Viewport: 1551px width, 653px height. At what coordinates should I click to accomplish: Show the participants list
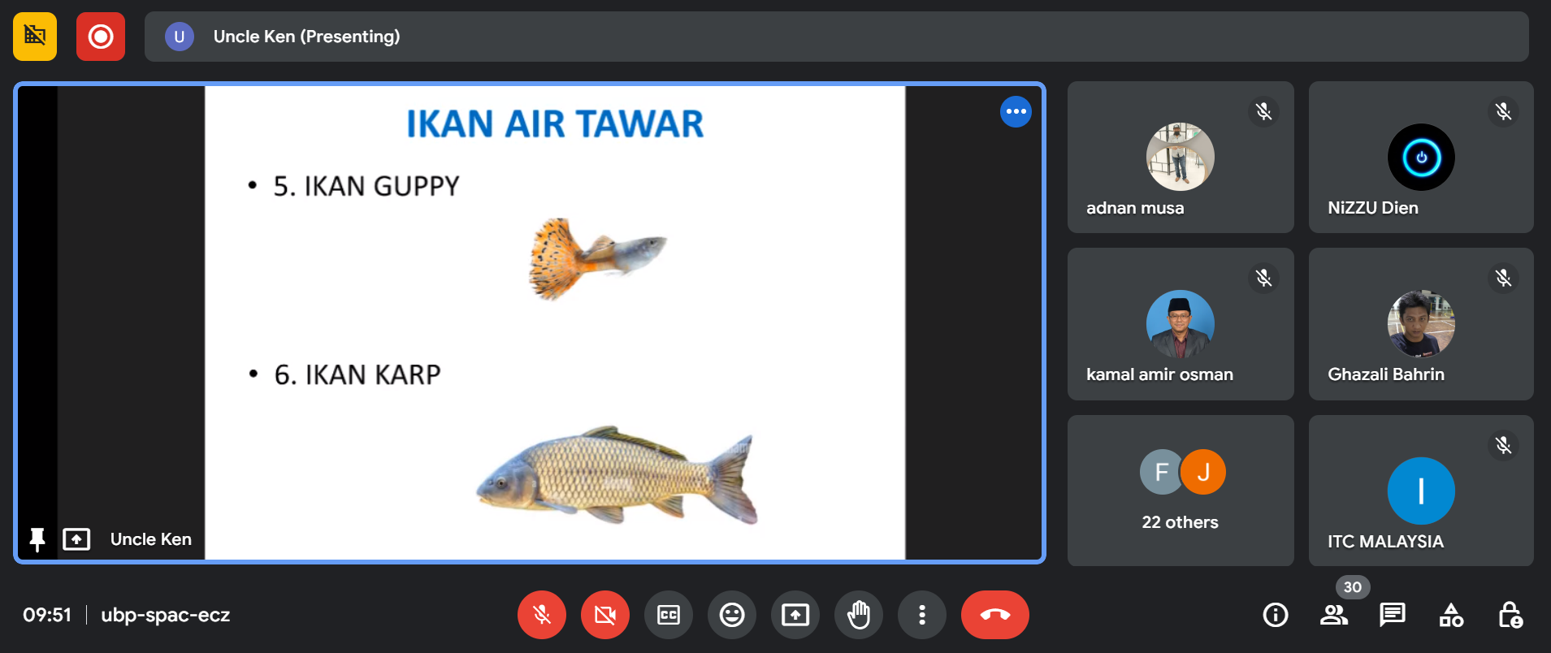click(x=1334, y=615)
